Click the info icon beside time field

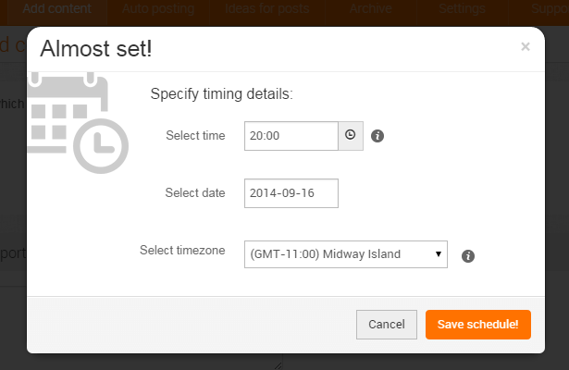(377, 136)
